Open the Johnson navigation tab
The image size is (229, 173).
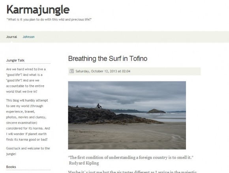[28, 37]
